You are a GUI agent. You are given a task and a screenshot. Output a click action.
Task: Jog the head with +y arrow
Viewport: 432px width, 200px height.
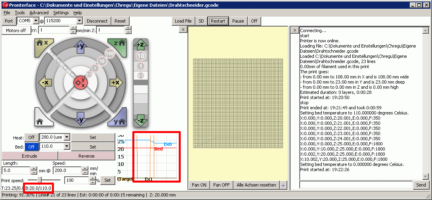pos(80,47)
